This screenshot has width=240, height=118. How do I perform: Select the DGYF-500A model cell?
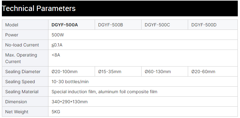tap(71, 25)
